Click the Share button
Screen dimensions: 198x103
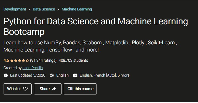pos(48,89)
